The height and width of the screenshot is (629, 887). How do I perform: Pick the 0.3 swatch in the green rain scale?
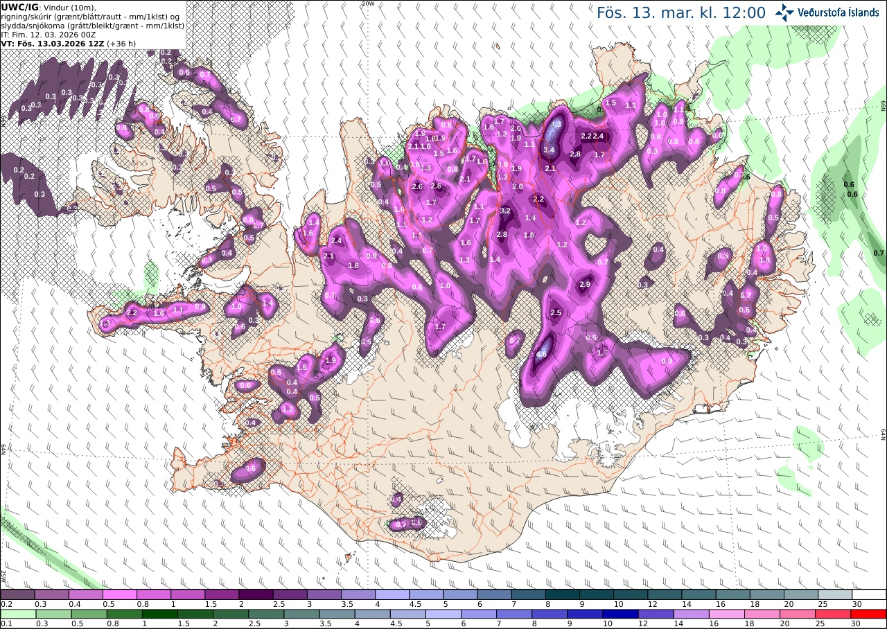(53, 614)
